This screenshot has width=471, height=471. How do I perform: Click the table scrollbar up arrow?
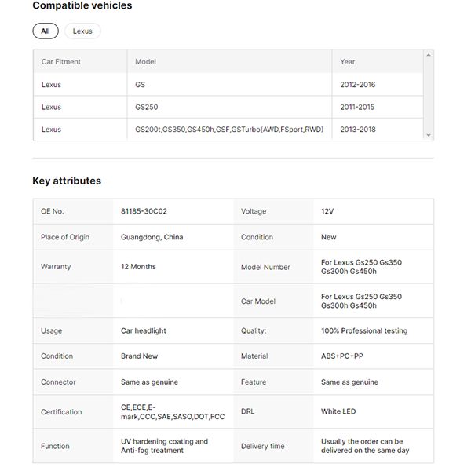coord(428,55)
